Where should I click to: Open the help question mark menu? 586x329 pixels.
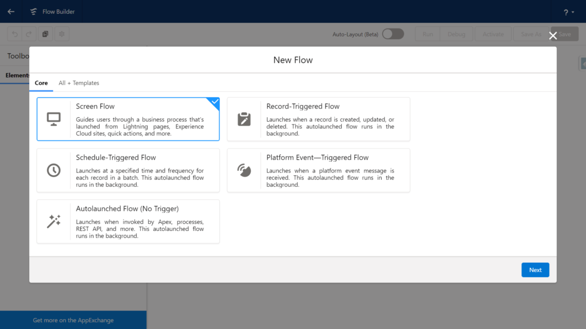(568, 12)
